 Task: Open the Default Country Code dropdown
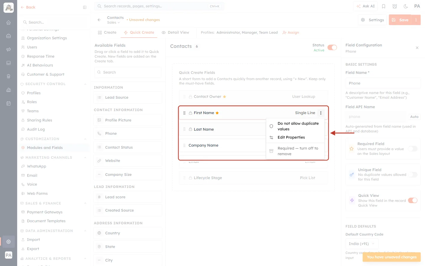click(362, 244)
